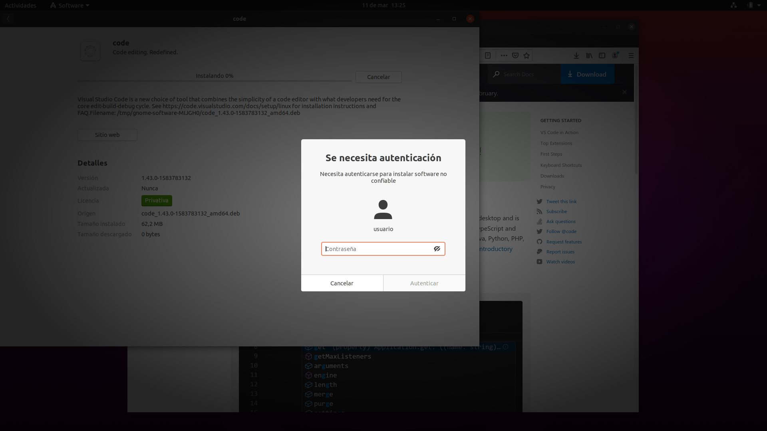Click the Twitter icon beside Tweet this link
Viewport: 767px width, 431px height.
539,202
